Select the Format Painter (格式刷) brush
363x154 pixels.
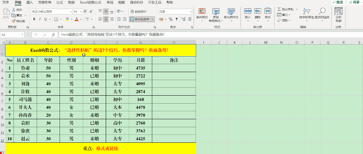coord(14,21)
